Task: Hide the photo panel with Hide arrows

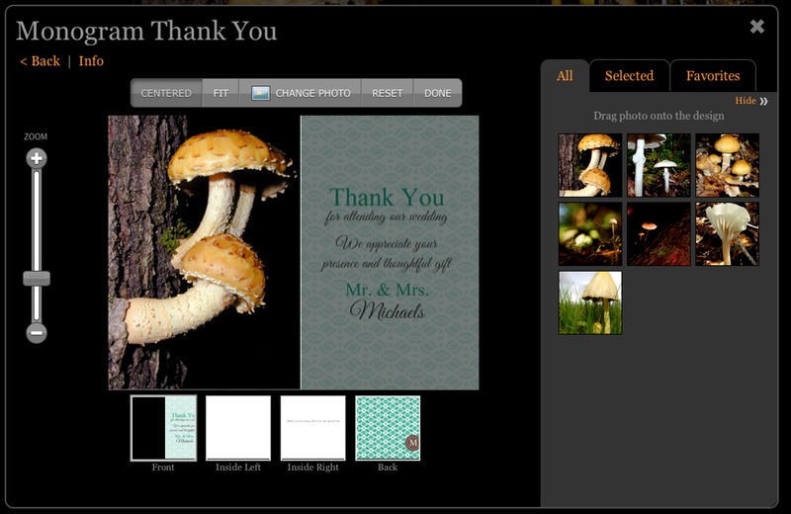Action: point(751,101)
